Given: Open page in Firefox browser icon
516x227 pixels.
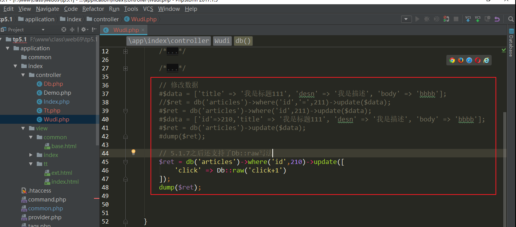Looking at the screenshot, I should coord(461,60).
